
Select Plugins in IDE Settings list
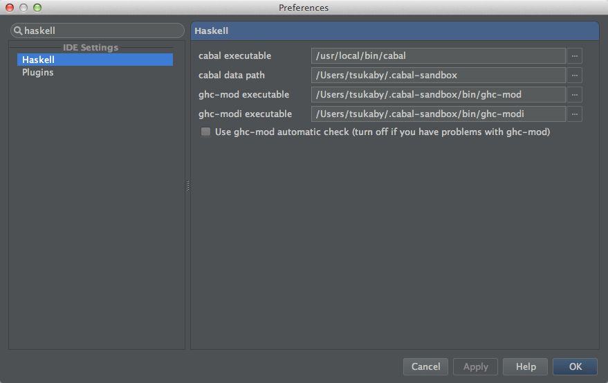[38, 73]
